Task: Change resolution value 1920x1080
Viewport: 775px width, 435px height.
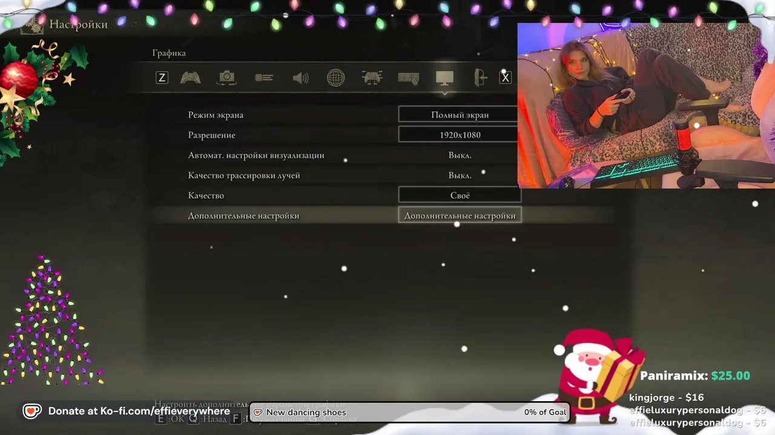Action: (460, 135)
